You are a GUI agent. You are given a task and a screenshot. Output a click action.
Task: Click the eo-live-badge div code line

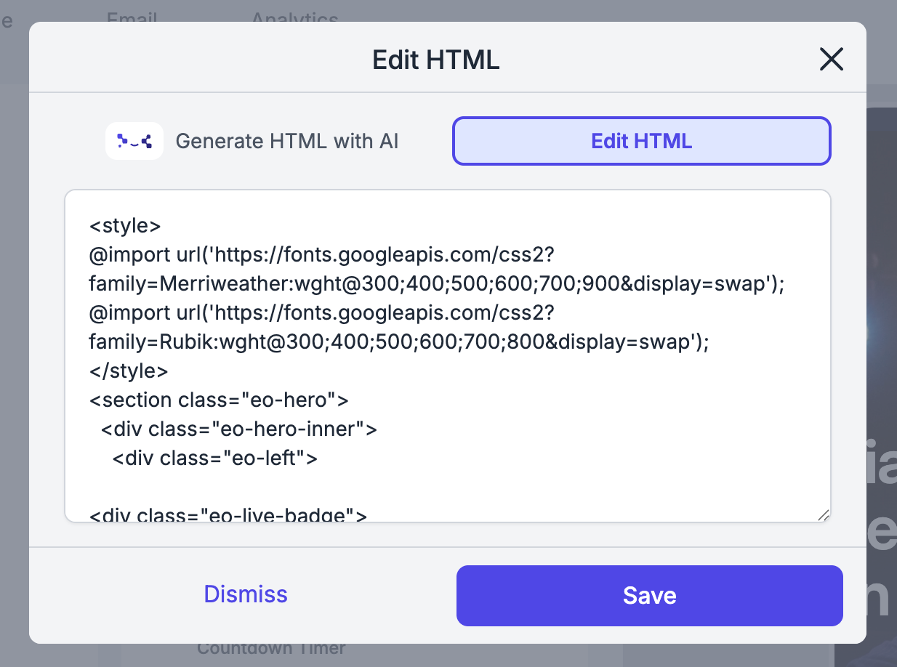pos(228,515)
